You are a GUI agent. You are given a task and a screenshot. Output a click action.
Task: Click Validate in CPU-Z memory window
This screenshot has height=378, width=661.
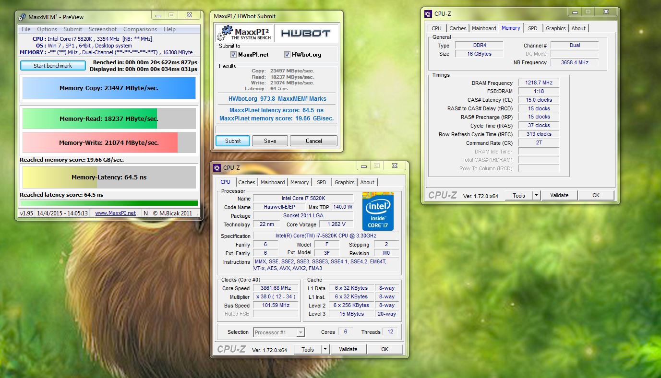pos(559,195)
